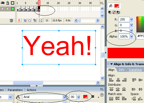
Task: Open the red fill color swatch in the mixer
Action: 117,6
